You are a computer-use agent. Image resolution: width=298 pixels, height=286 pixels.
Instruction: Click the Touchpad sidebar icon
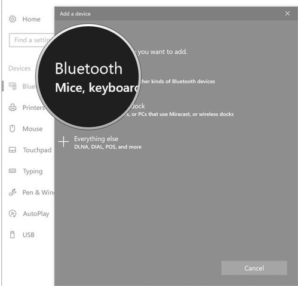coord(13,150)
